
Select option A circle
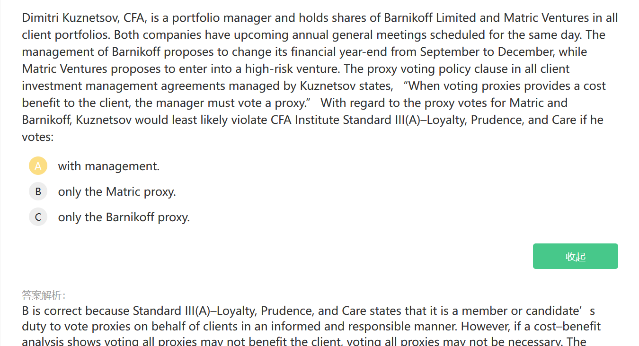[38, 166]
